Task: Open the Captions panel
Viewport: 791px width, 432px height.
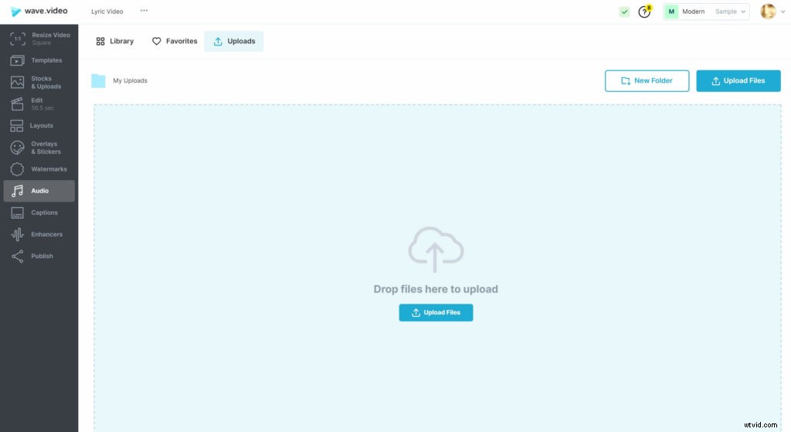Action: click(39, 213)
